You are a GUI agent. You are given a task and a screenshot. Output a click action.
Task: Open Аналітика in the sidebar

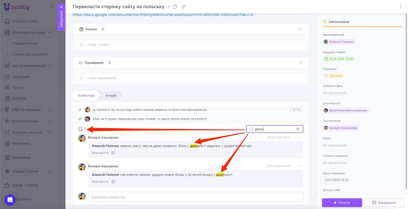click(21, 143)
